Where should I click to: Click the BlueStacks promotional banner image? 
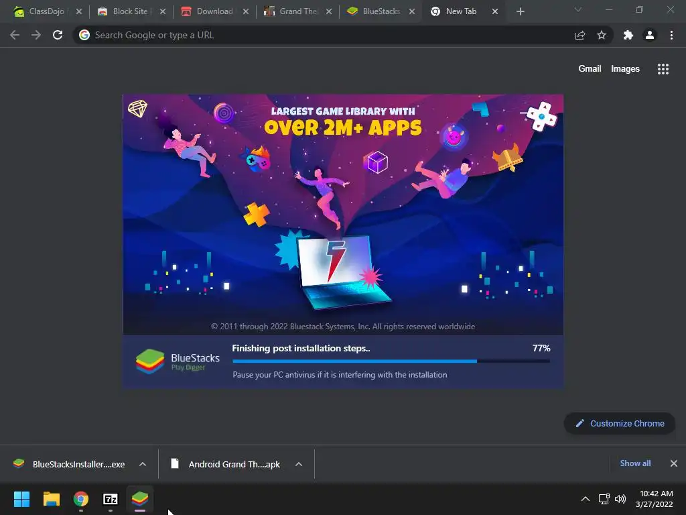343,215
